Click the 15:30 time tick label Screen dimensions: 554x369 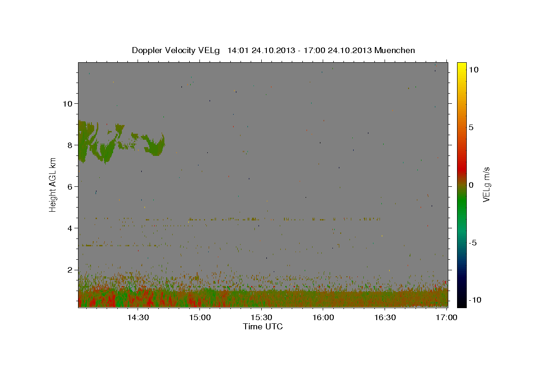point(261,317)
